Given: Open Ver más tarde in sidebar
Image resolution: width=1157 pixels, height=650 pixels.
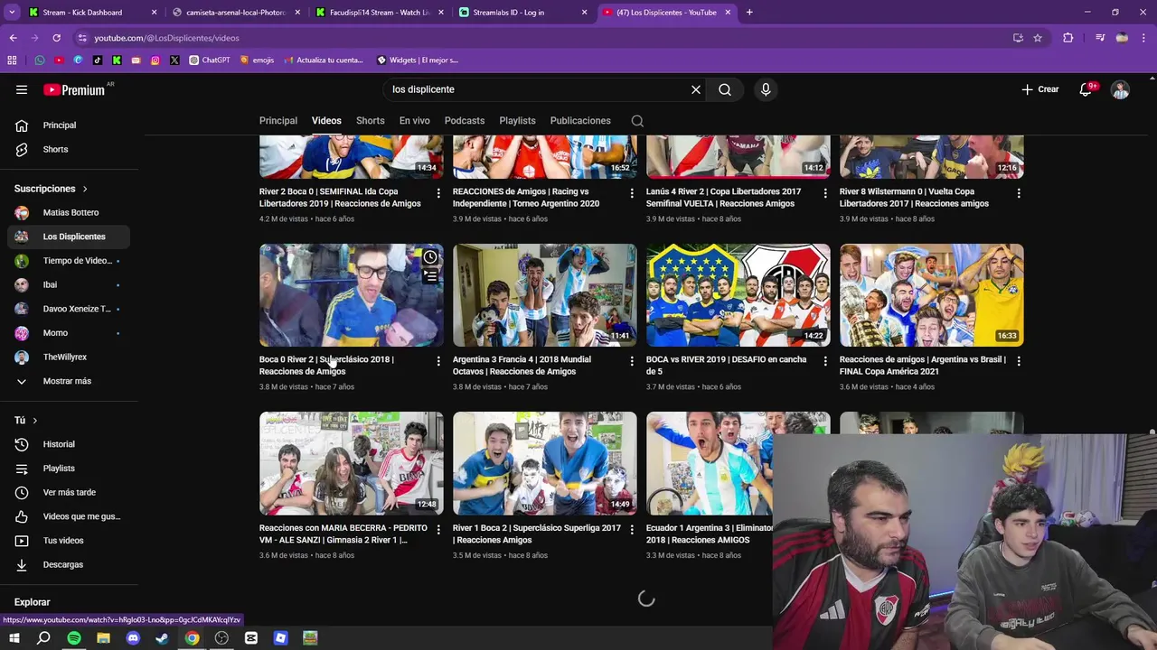Looking at the screenshot, I should point(69,492).
